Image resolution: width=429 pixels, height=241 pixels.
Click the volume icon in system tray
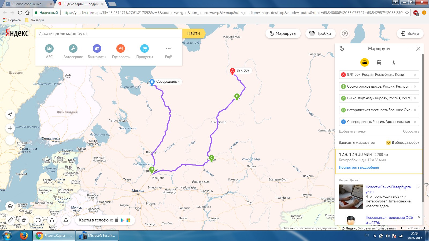click(387, 236)
